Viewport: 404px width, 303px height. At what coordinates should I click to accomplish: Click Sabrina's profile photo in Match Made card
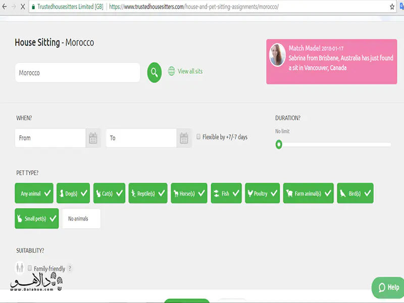[x=277, y=55]
